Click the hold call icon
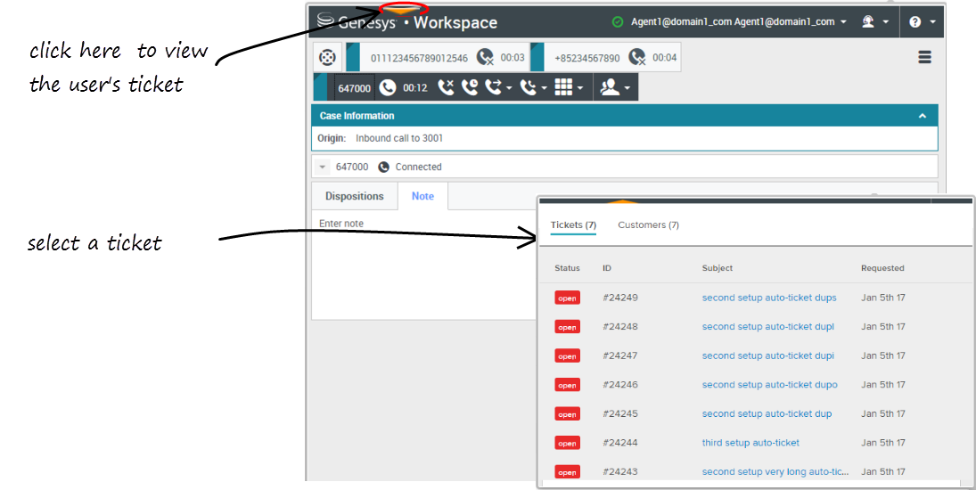This screenshot has width=976, height=490. [x=470, y=87]
